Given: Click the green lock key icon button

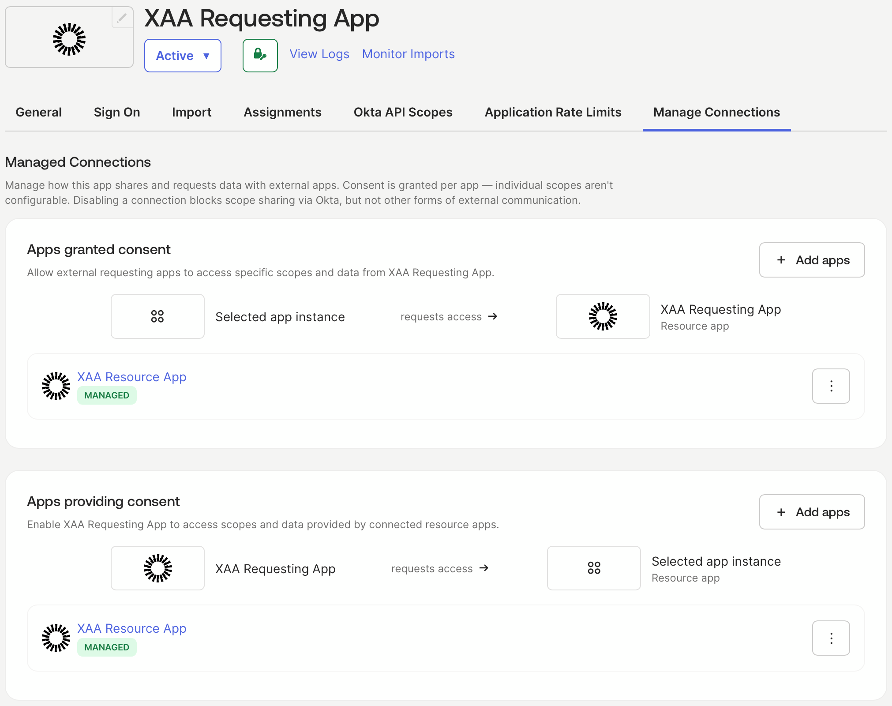Looking at the screenshot, I should click(x=260, y=56).
